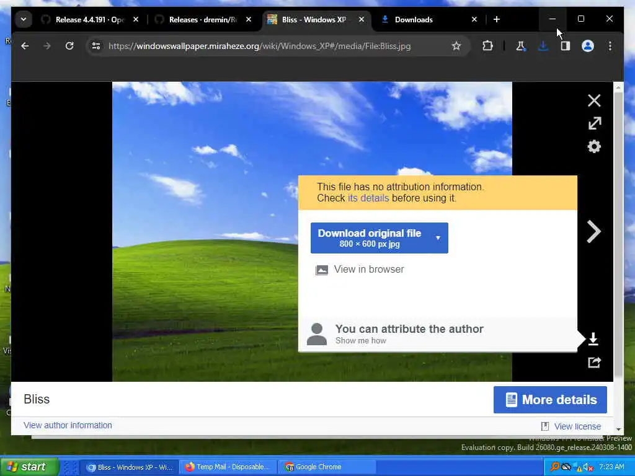Click the share/reuse file icon
Screen dimensions: 635x476
tap(594, 362)
